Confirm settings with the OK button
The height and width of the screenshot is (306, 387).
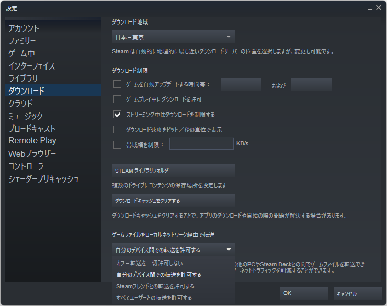click(304, 293)
